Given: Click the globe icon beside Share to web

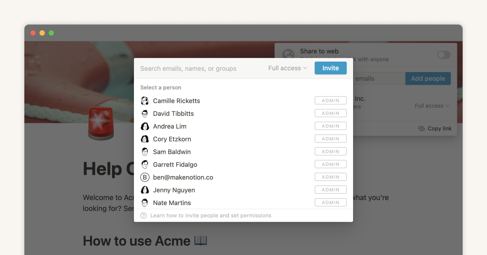Looking at the screenshot, I should (288, 55).
